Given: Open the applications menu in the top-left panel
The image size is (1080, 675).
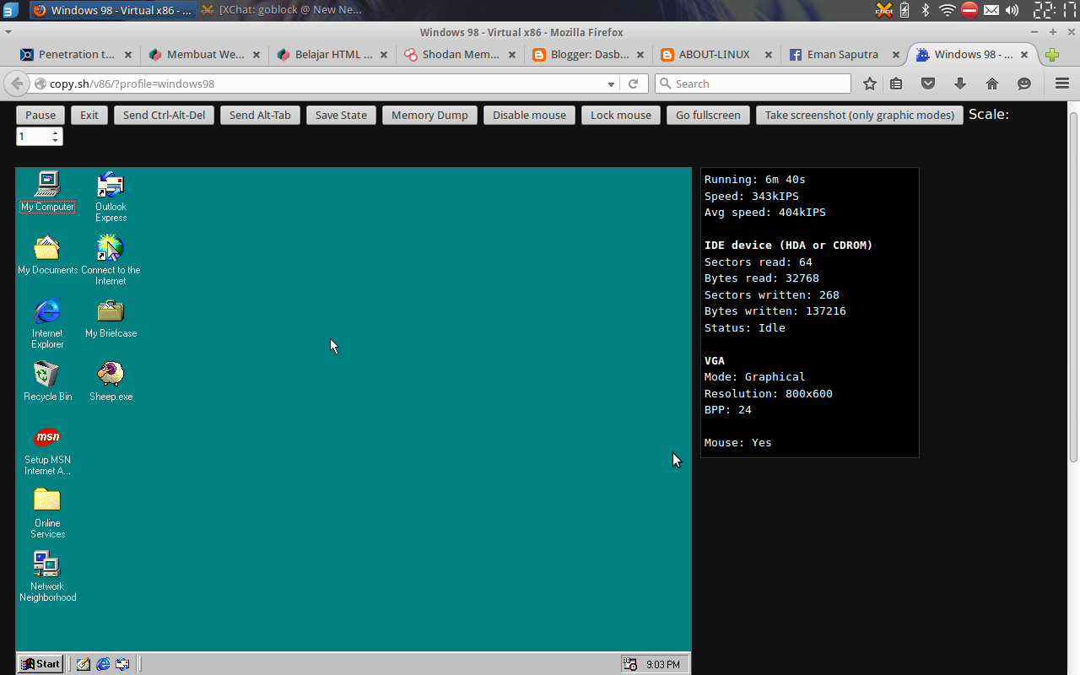Looking at the screenshot, I should [x=10, y=10].
